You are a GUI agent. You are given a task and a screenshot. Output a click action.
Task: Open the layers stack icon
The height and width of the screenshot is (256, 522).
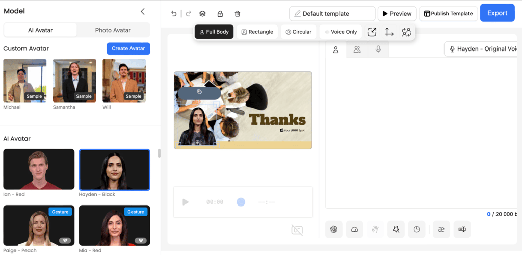point(202,14)
